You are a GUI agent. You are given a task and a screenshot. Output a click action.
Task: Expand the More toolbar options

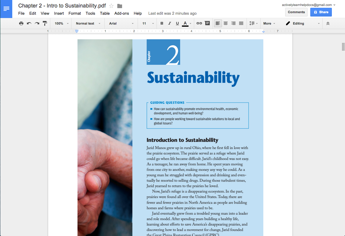269,23
